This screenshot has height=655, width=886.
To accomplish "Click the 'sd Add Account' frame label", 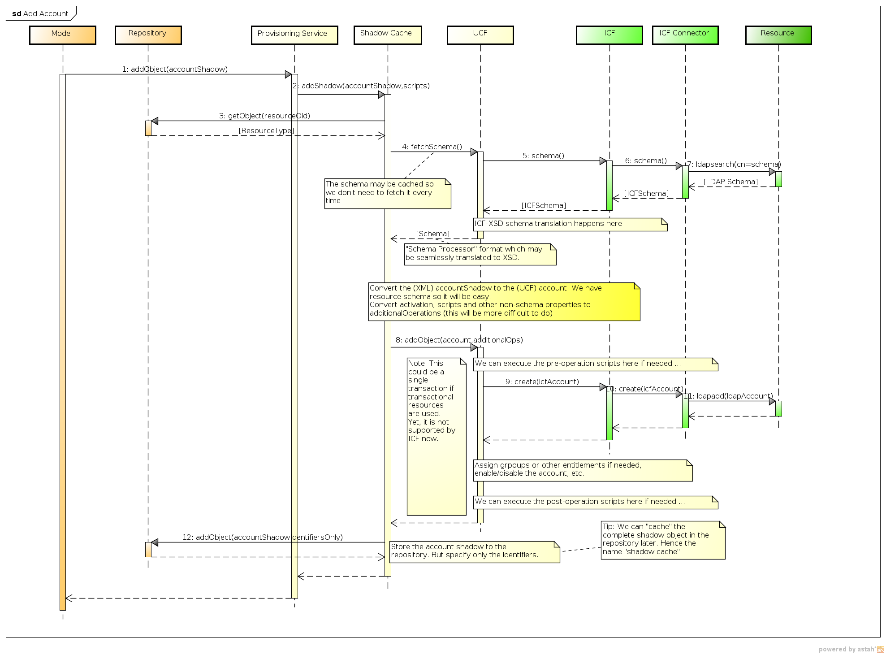I will point(40,13).
